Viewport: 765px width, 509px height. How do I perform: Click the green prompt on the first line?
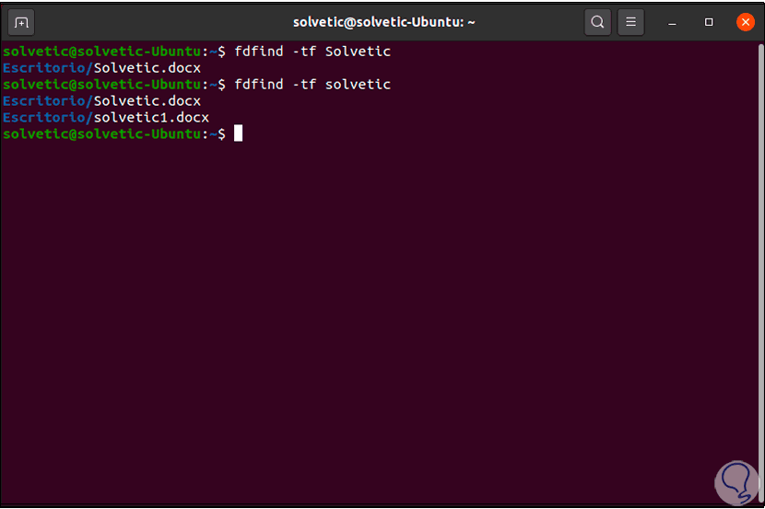(x=101, y=52)
